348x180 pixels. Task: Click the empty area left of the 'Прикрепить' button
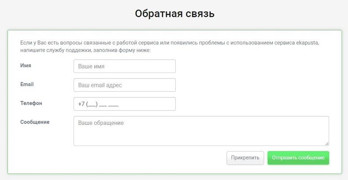point(150,158)
